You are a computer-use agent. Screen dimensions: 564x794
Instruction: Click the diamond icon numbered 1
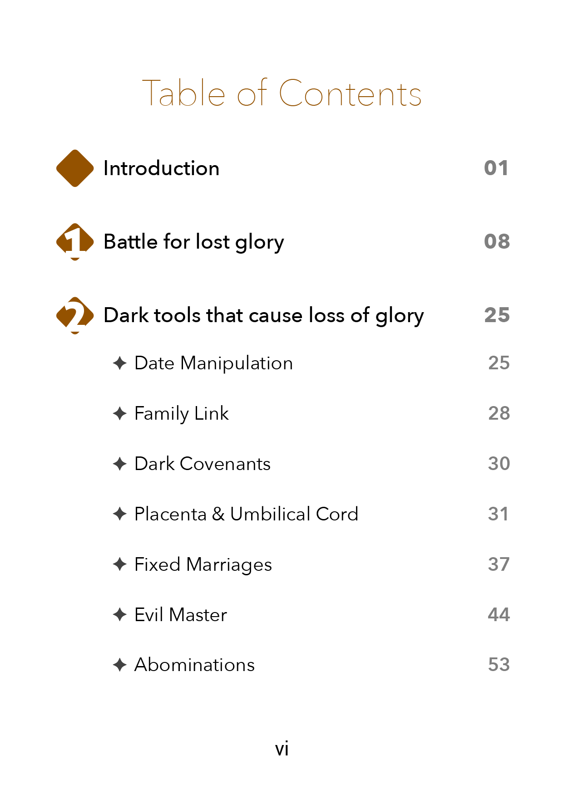75,242
